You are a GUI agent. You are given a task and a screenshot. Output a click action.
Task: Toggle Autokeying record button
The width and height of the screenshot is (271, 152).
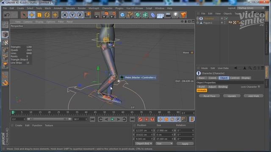point(147,119)
